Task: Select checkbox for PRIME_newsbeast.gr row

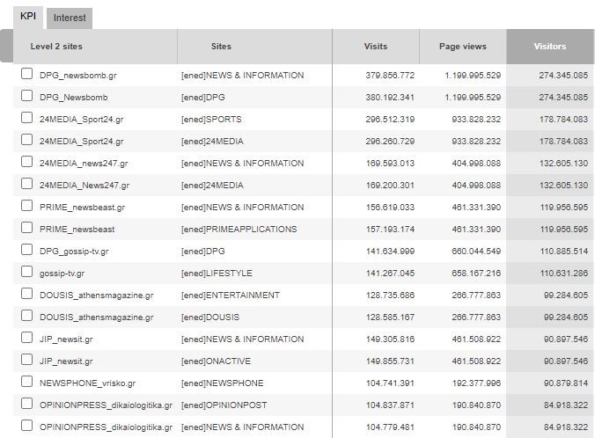Action: (27, 206)
